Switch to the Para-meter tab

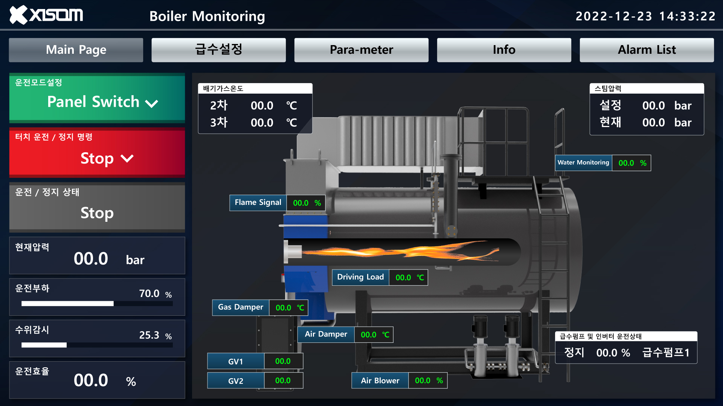pyautogui.click(x=361, y=50)
